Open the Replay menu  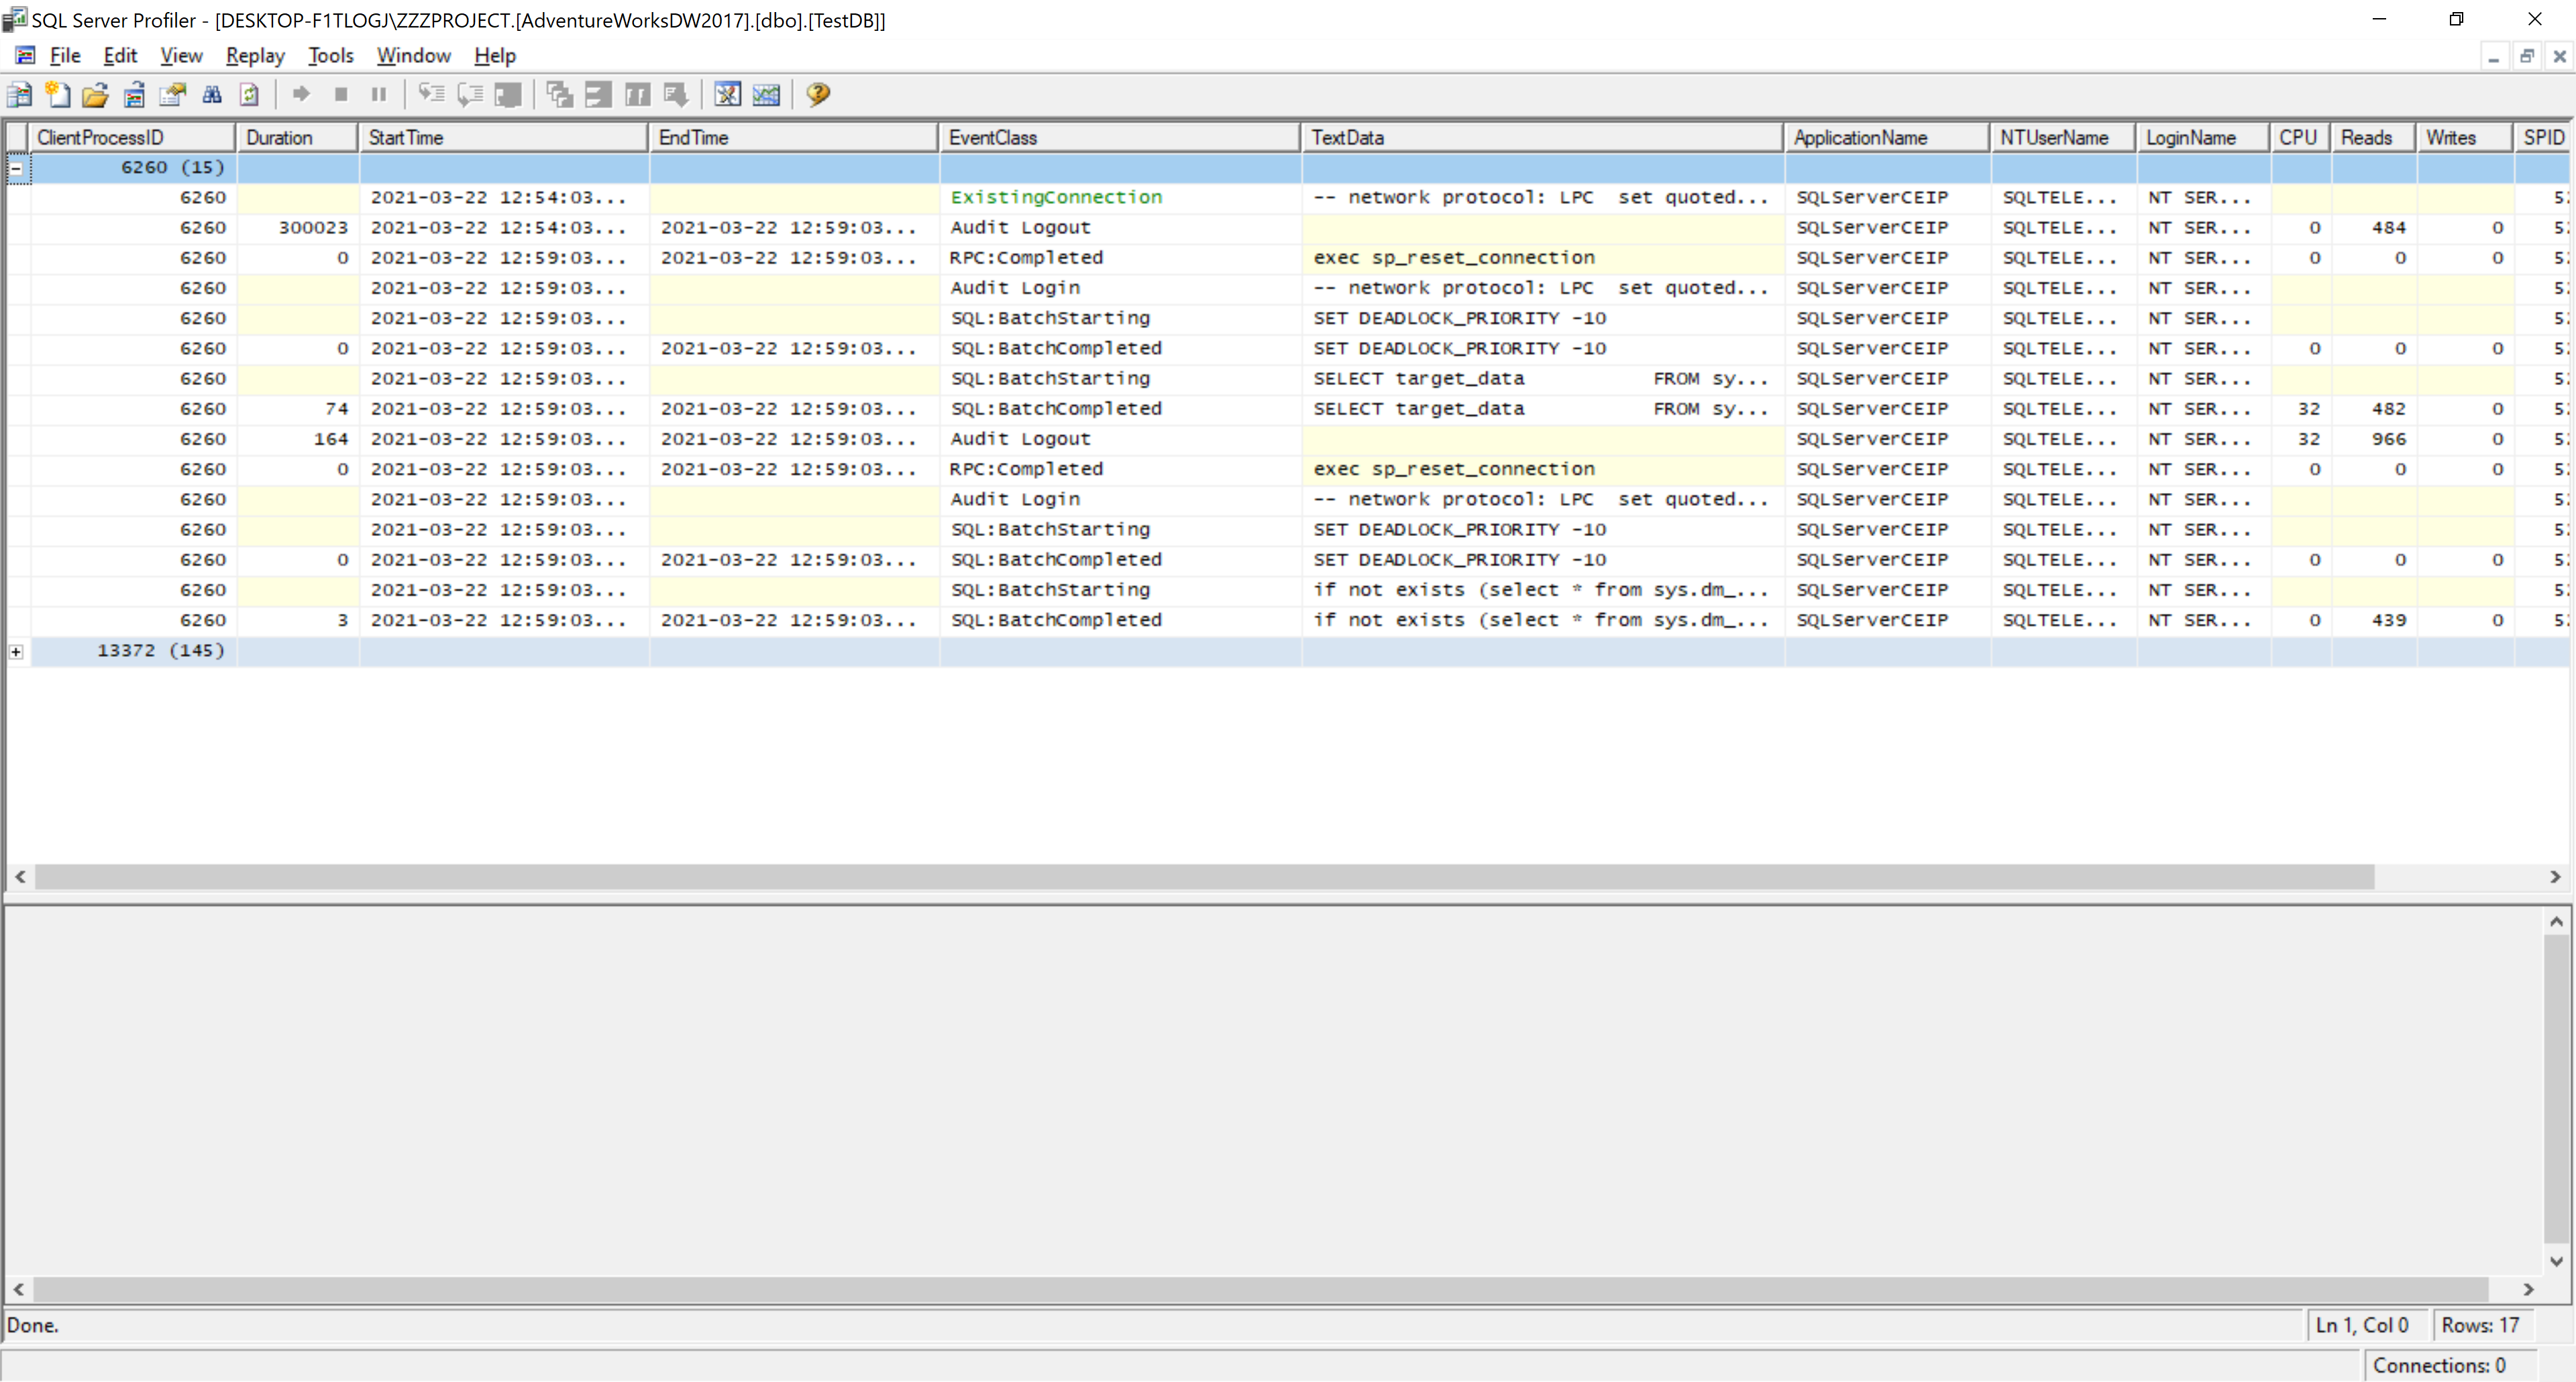tap(255, 56)
